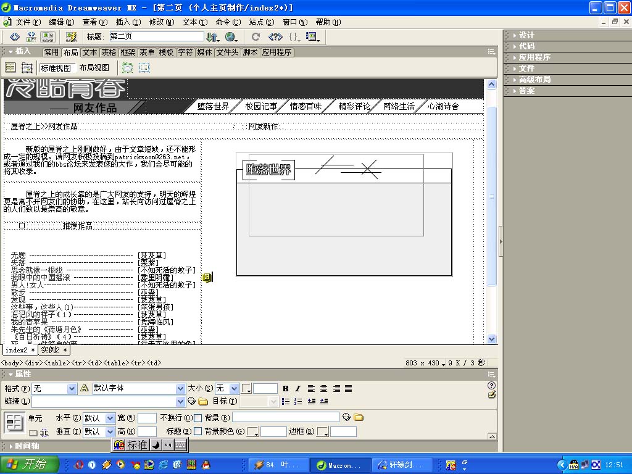Image resolution: width=632 pixels, height=474 pixels.
Task: Click the Insert Table icon
Action: pyautogui.click(x=10, y=68)
